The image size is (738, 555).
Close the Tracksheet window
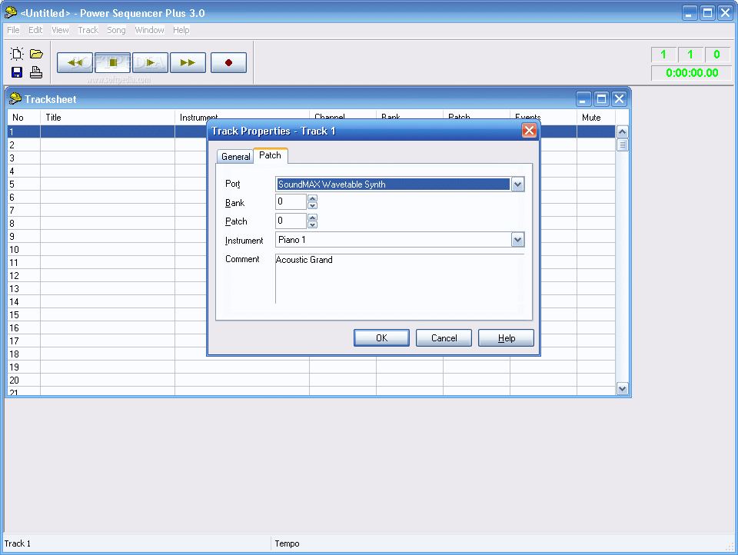tap(620, 99)
